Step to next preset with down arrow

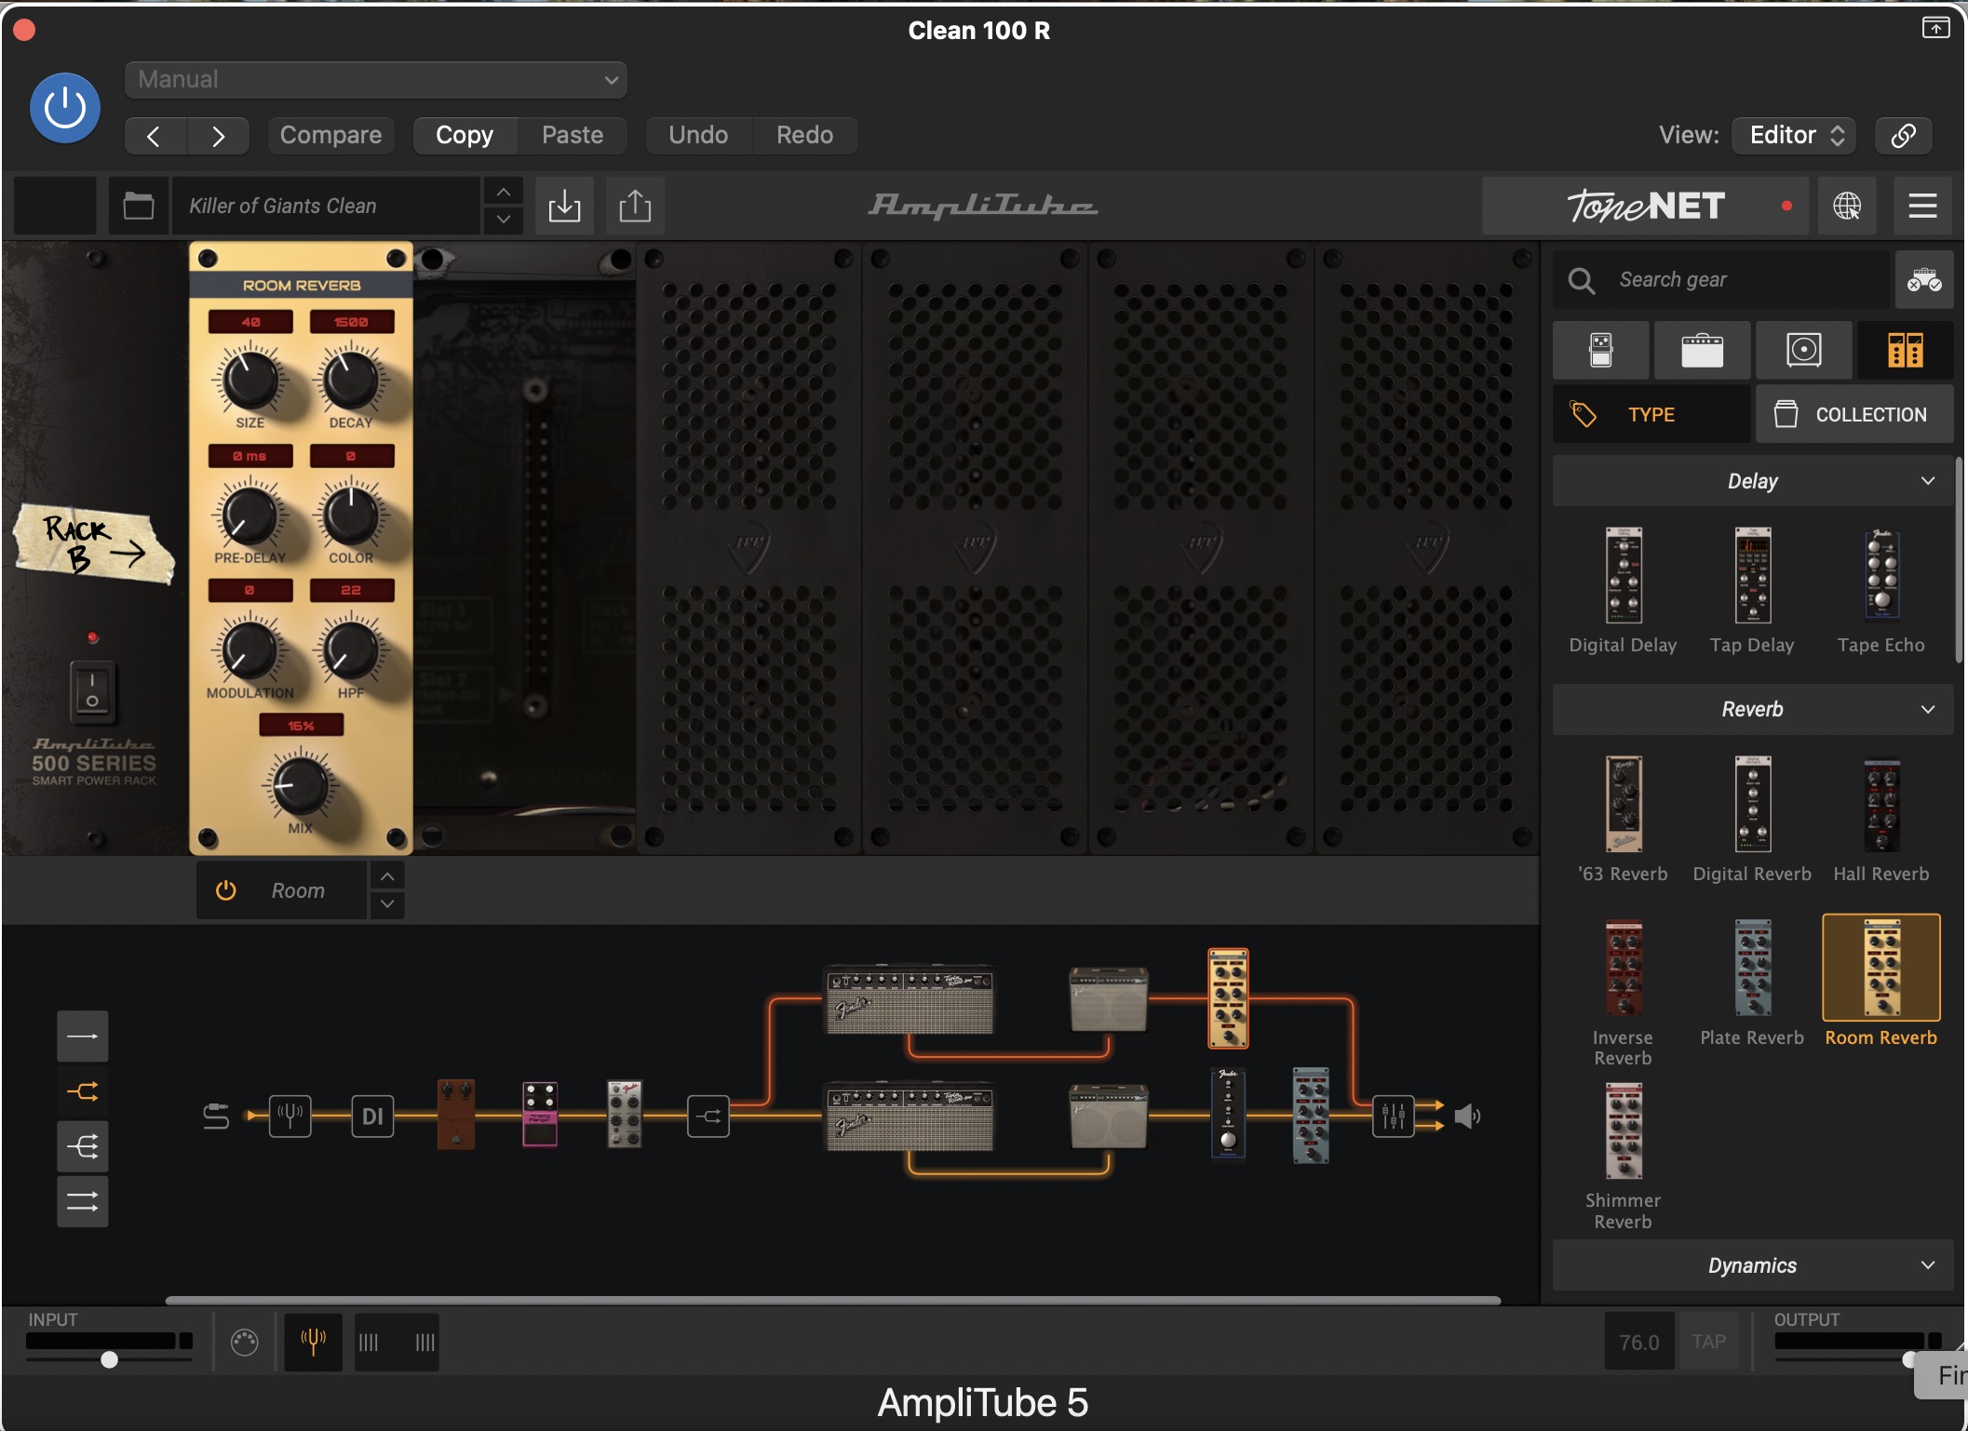tap(503, 220)
